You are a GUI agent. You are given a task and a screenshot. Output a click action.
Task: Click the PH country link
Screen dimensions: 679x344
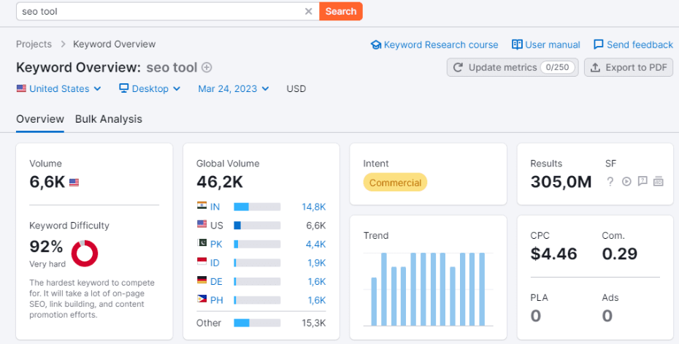coord(217,300)
